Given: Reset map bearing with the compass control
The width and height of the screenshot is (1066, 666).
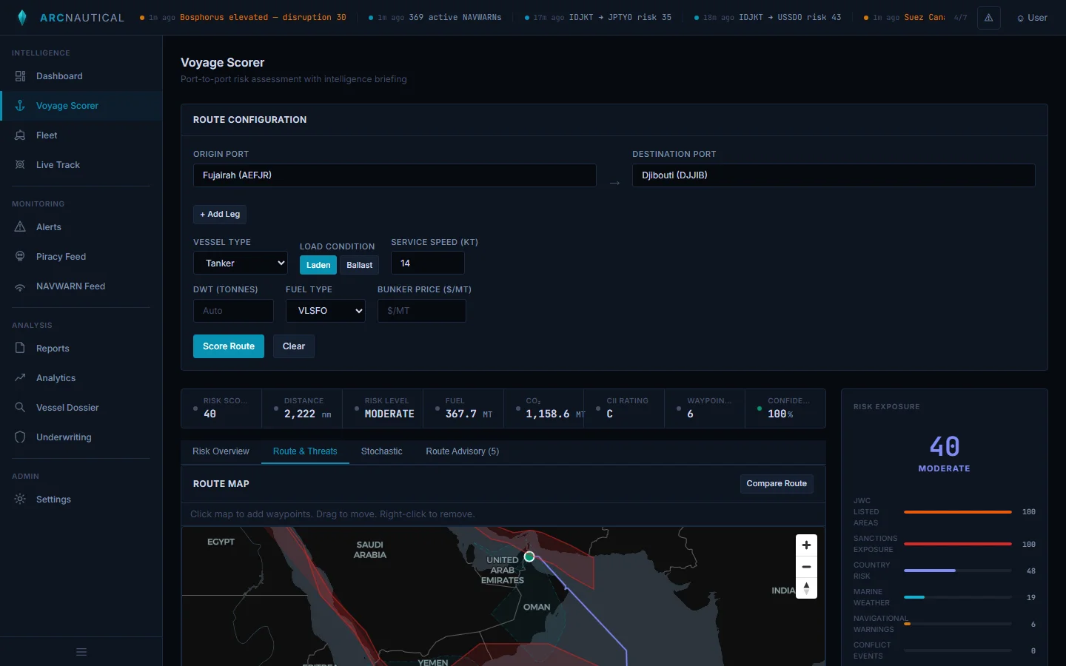Looking at the screenshot, I should point(806,588).
